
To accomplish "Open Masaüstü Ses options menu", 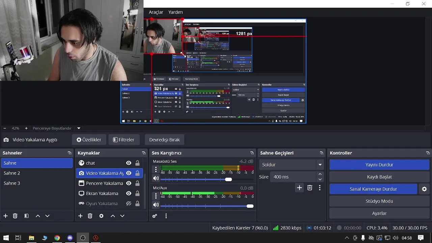I will point(156,169).
